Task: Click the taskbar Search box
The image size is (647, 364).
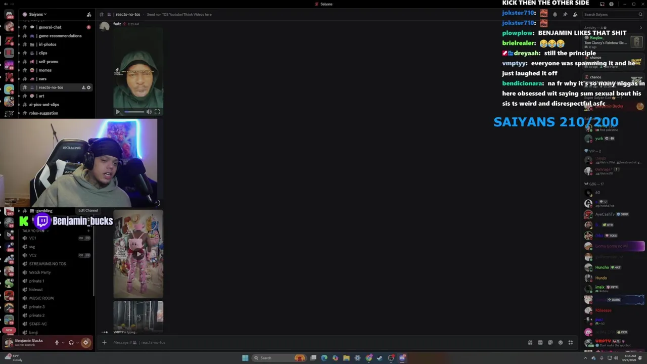Action: click(x=280, y=358)
